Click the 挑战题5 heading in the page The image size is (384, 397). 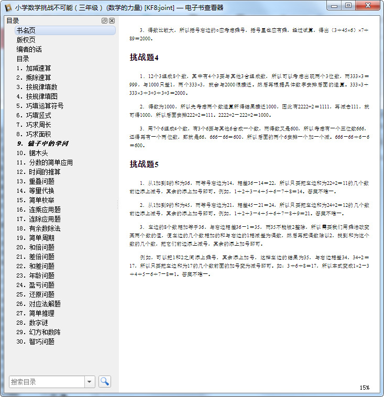click(x=144, y=164)
